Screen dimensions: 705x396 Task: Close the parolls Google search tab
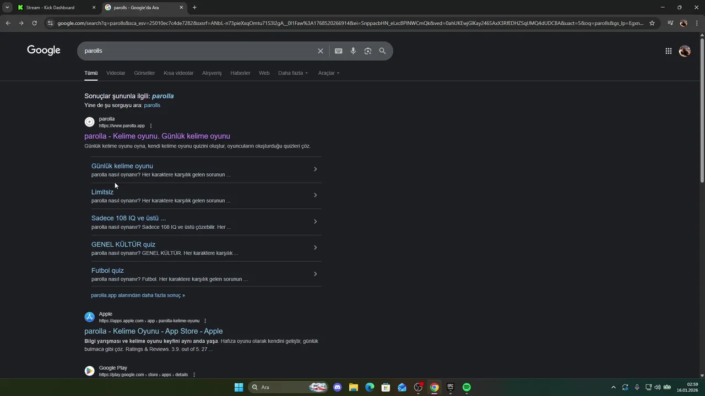click(x=181, y=8)
